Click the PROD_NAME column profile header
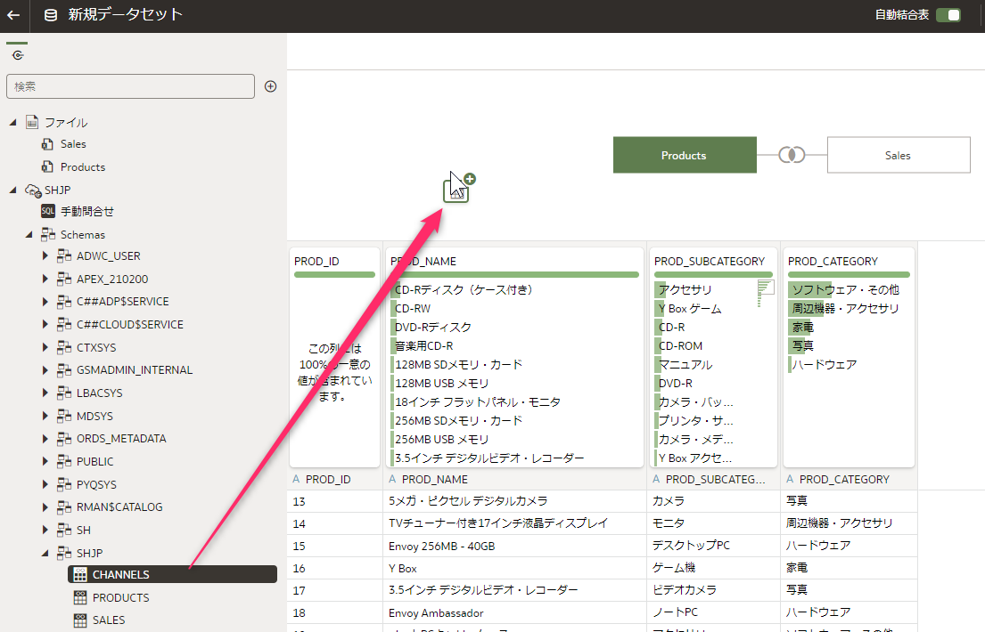The height and width of the screenshot is (632, 985). [423, 261]
